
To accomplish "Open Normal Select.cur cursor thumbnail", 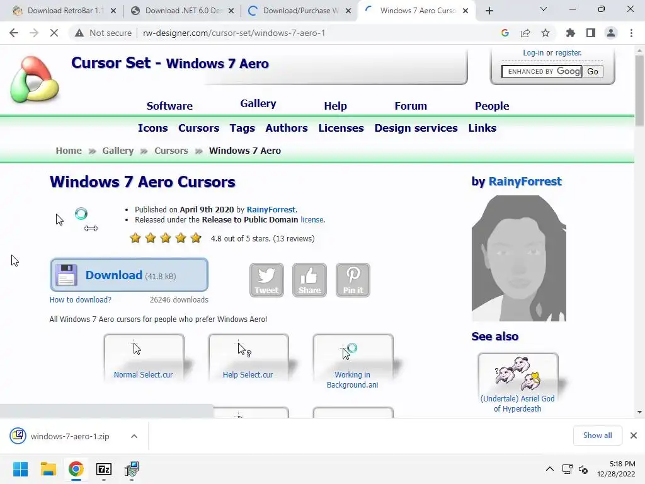I will coord(144,357).
